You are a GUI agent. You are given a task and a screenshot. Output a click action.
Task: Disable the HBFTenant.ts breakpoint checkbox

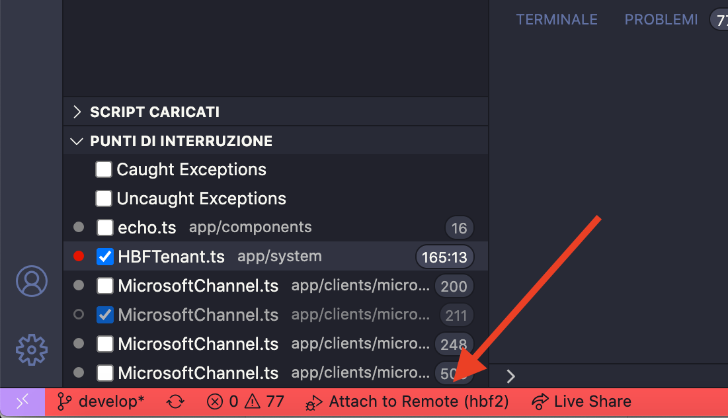[x=105, y=257]
